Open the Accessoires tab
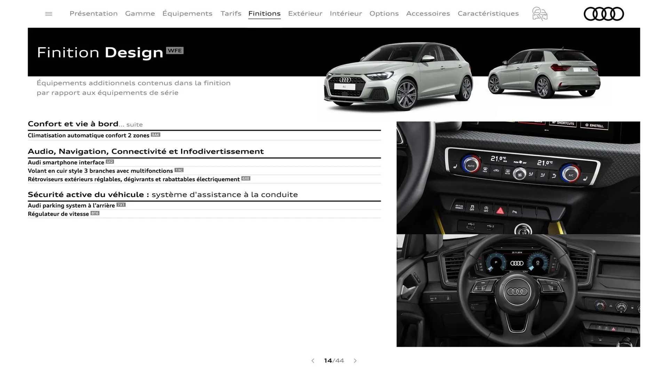Screen dimensions: 668x375 pos(428,14)
